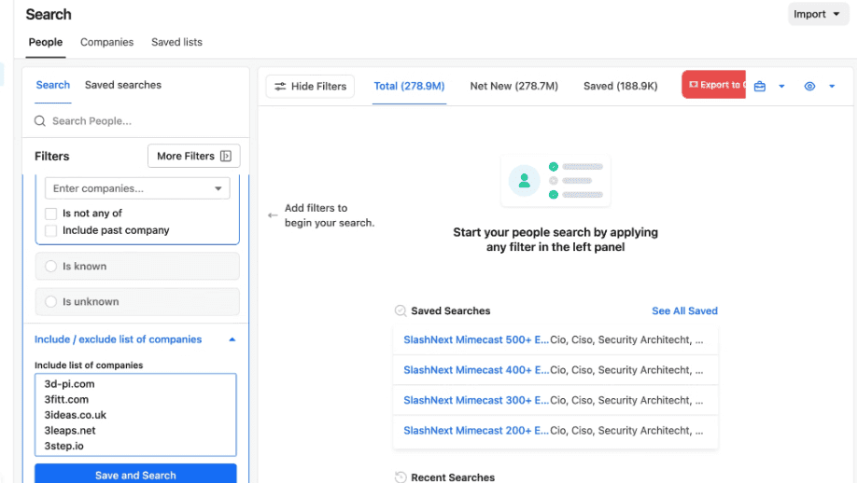This screenshot has width=858, height=483.
Task: Click the Hide Filters button
Action: [x=310, y=87]
